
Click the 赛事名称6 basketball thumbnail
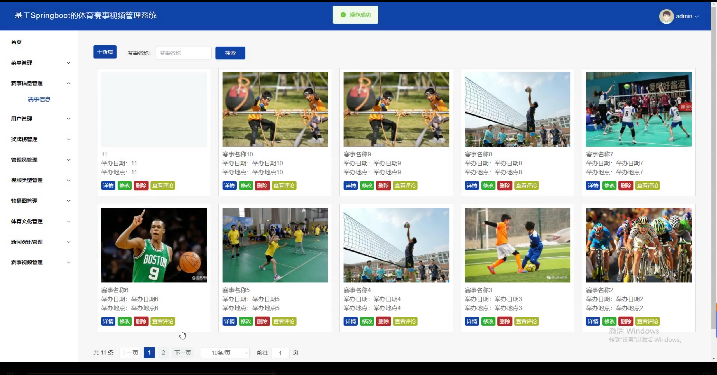tap(154, 245)
